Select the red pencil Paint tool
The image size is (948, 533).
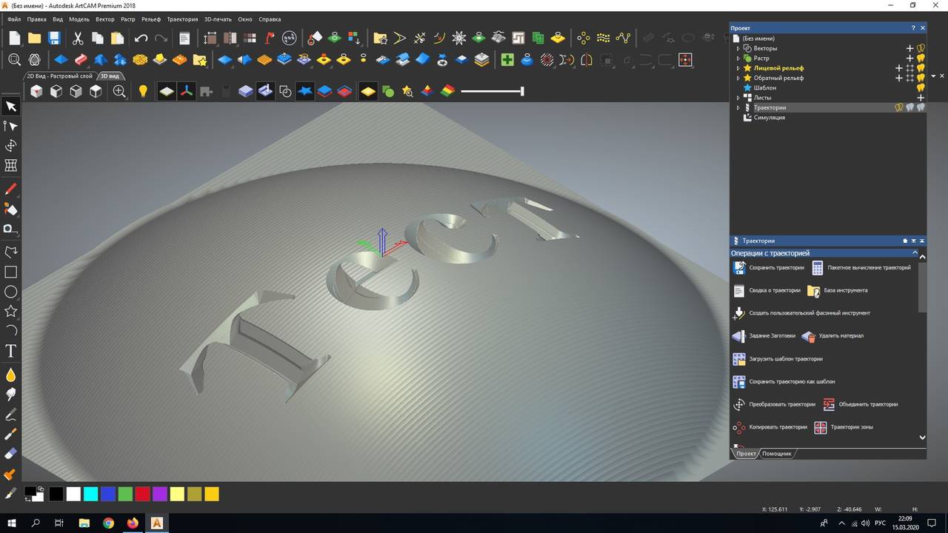click(11, 190)
